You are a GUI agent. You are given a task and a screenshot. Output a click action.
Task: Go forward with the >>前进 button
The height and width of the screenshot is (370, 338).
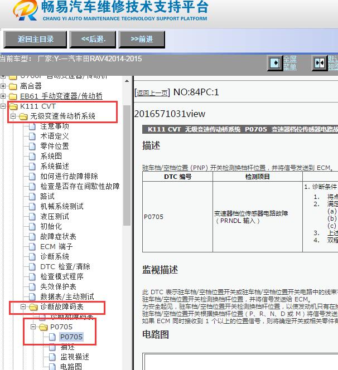(142, 39)
